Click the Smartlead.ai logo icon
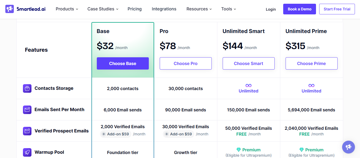 (9, 9)
